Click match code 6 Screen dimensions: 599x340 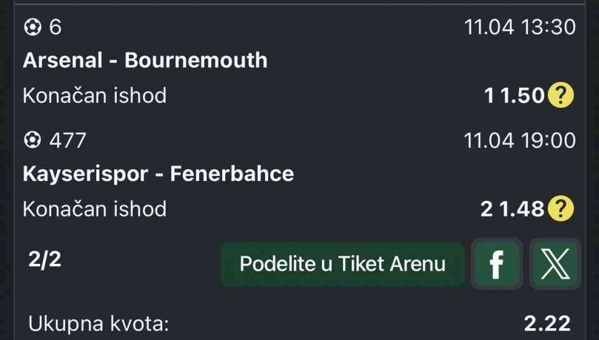[x=56, y=27]
